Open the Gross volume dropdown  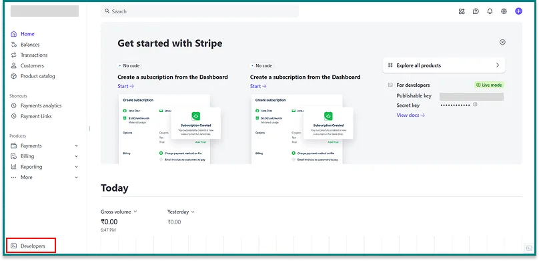[x=119, y=212]
